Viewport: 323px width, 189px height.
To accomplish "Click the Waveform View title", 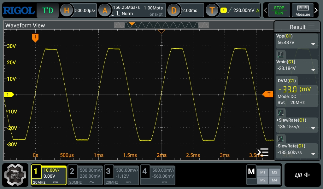I will pyautogui.click(x=25, y=25).
